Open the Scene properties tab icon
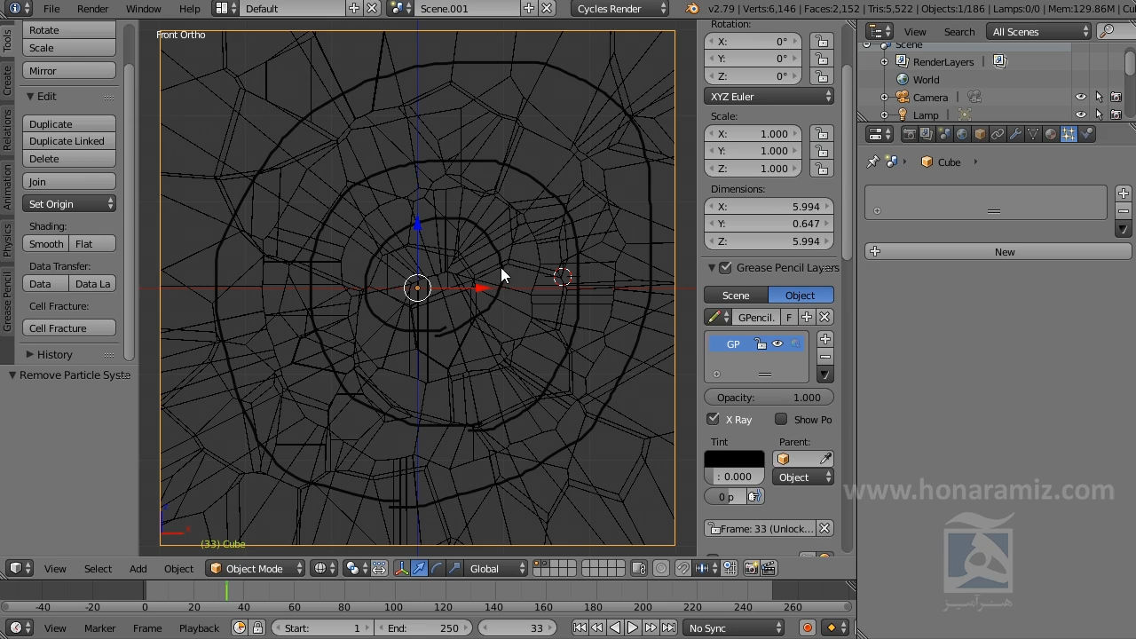1136x639 pixels. (944, 134)
